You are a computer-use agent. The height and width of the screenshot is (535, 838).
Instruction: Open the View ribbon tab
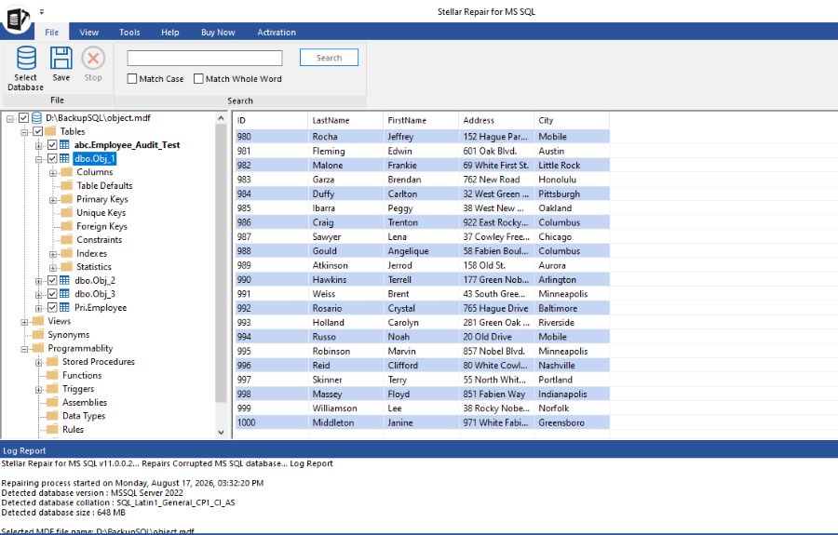(x=88, y=32)
